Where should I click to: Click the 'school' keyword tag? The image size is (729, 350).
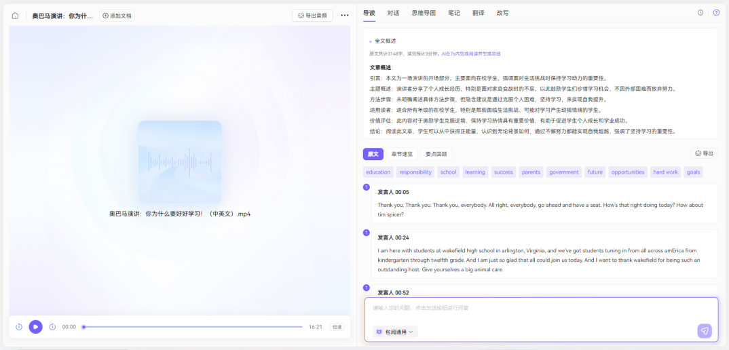tap(448, 172)
